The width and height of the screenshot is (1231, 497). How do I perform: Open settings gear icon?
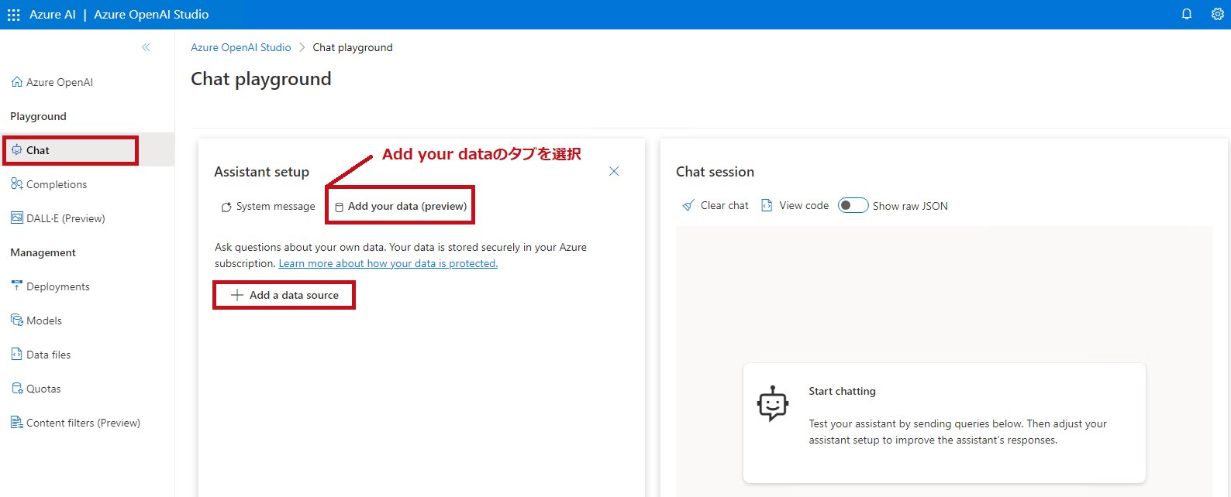pos(1218,14)
